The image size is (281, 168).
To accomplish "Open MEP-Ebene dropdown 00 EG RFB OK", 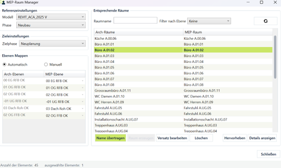I will click(x=65, y=81).
